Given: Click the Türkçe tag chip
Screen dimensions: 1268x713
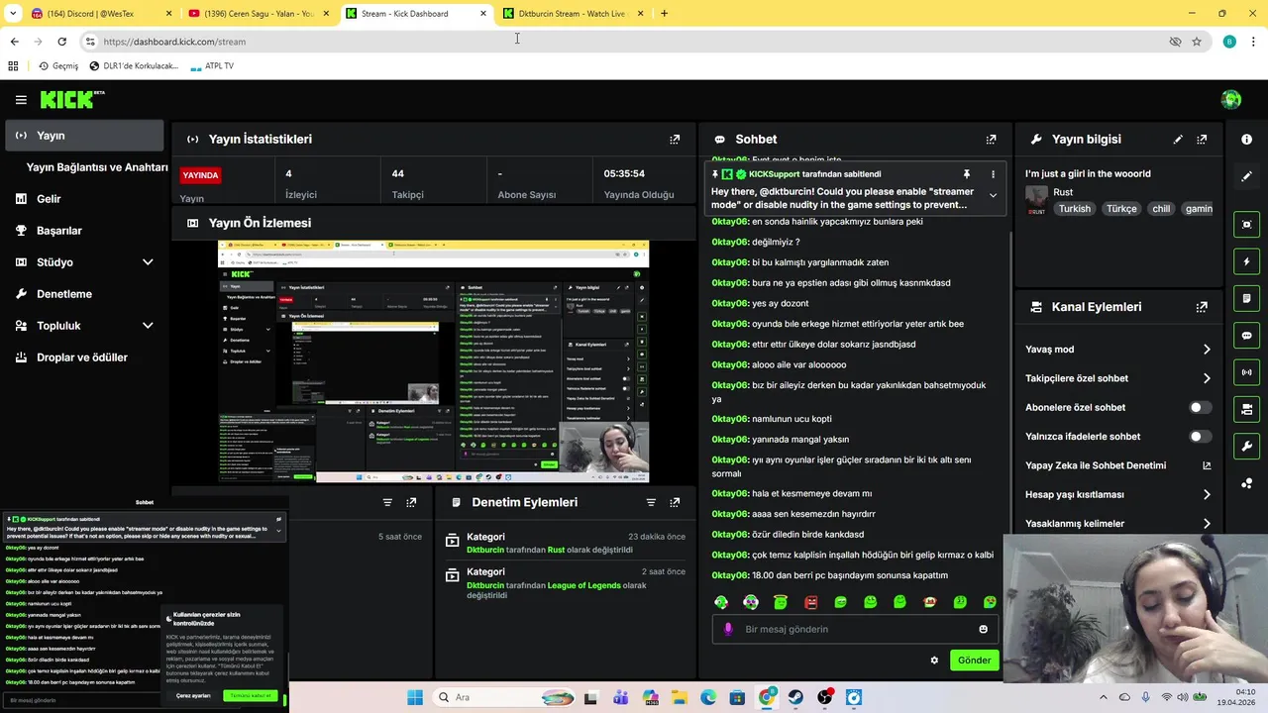Looking at the screenshot, I should tap(1121, 209).
